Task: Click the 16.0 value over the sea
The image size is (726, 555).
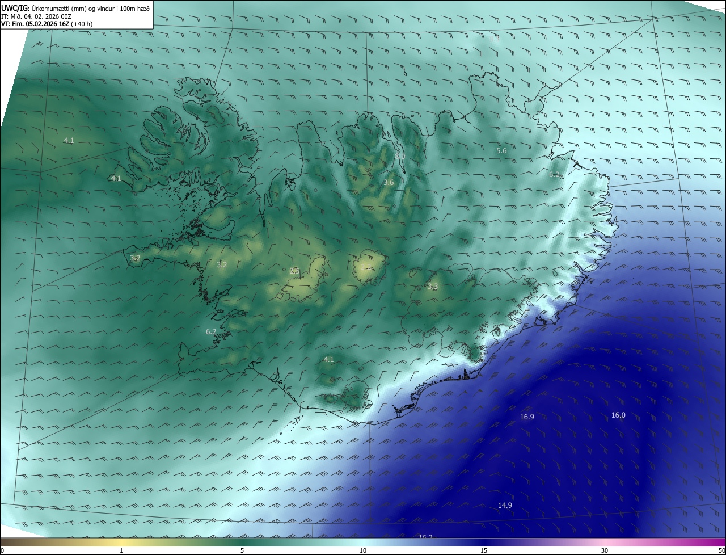Action: 618,415
